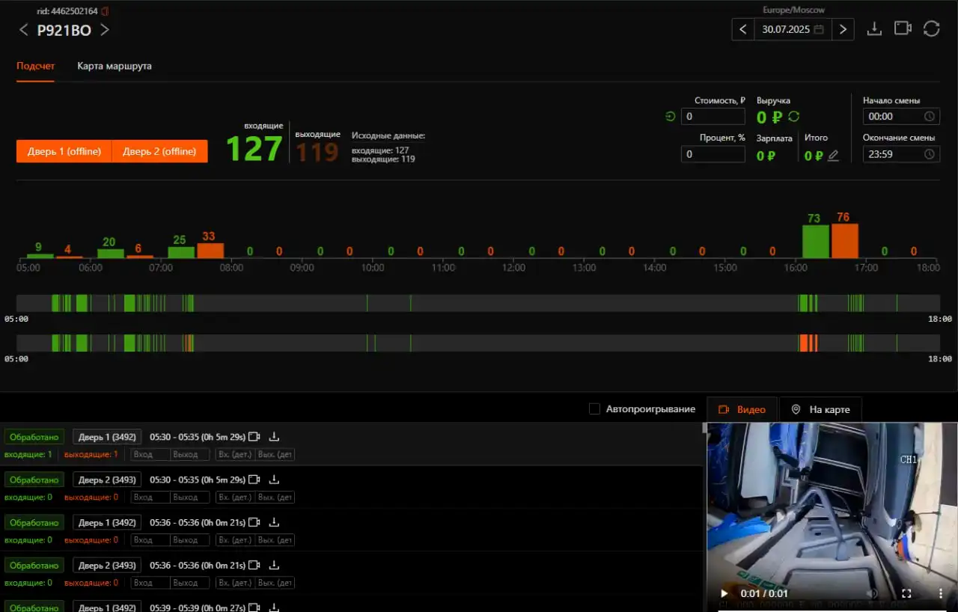
Task: Focus the Стоимость, ₽ input field
Action: tap(713, 116)
